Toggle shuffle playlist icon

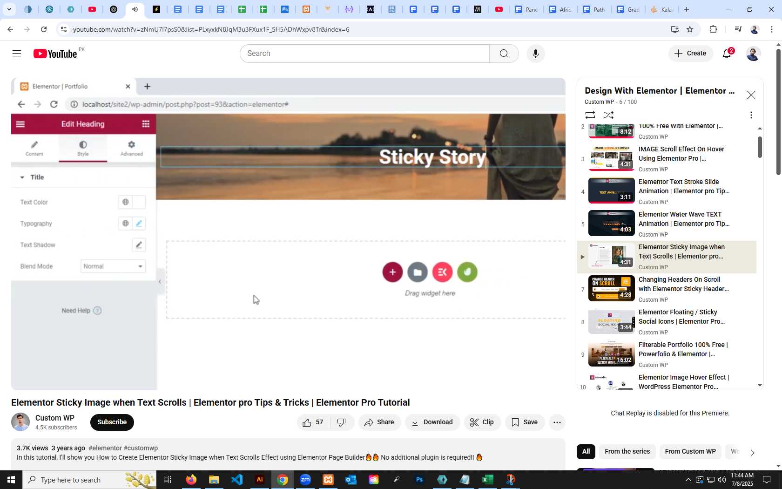pyautogui.click(x=609, y=115)
